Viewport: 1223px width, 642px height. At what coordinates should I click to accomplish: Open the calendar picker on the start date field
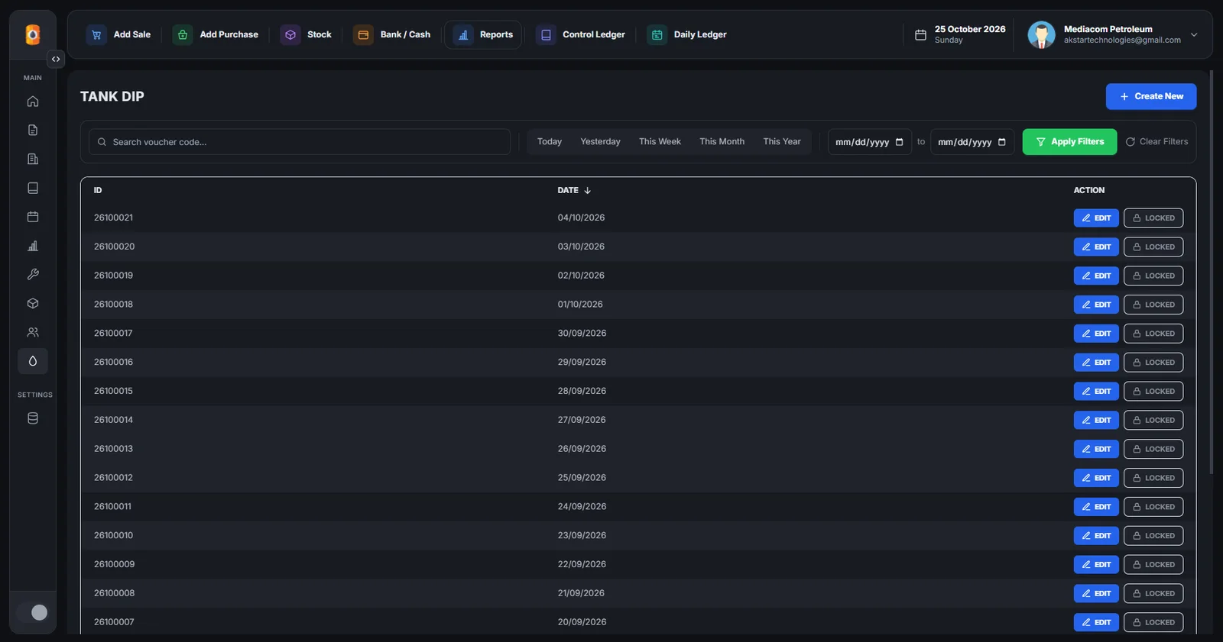click(900, 142)
